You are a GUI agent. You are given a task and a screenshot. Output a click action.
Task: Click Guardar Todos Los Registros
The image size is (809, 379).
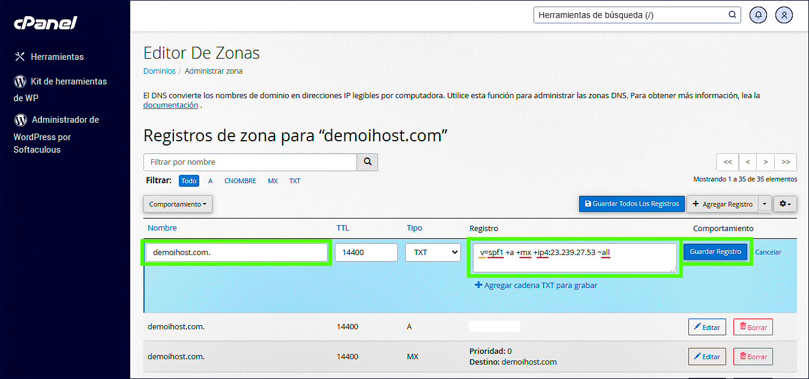click(631, 204)
